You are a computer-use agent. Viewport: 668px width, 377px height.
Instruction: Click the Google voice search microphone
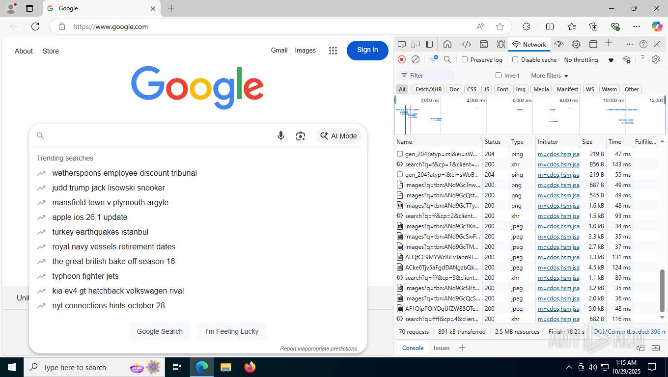(280, 136)
